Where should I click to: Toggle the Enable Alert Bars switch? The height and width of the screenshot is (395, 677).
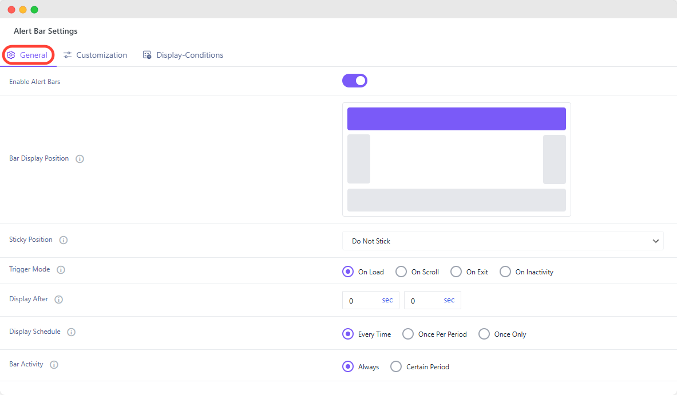click(x=355, y=81)
